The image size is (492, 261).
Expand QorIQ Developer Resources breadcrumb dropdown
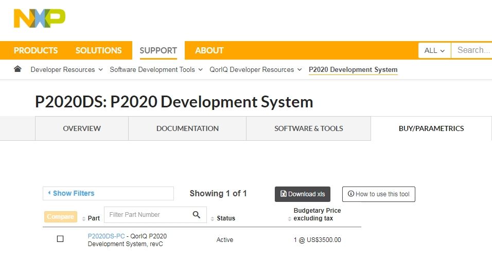tap(300, 69)
